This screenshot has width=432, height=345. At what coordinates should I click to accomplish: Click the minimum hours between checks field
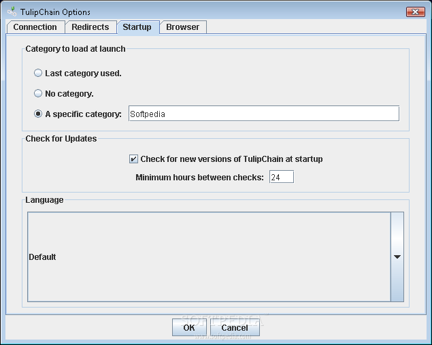[x=281, y=178]
